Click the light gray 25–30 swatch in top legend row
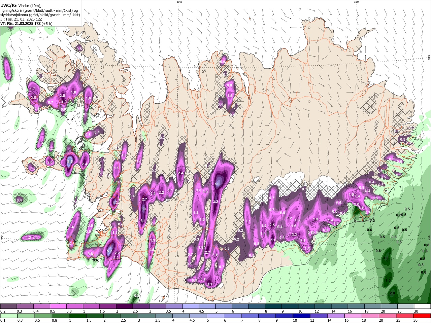Screen dimensions: 431x323 click(x=406, y=307)
